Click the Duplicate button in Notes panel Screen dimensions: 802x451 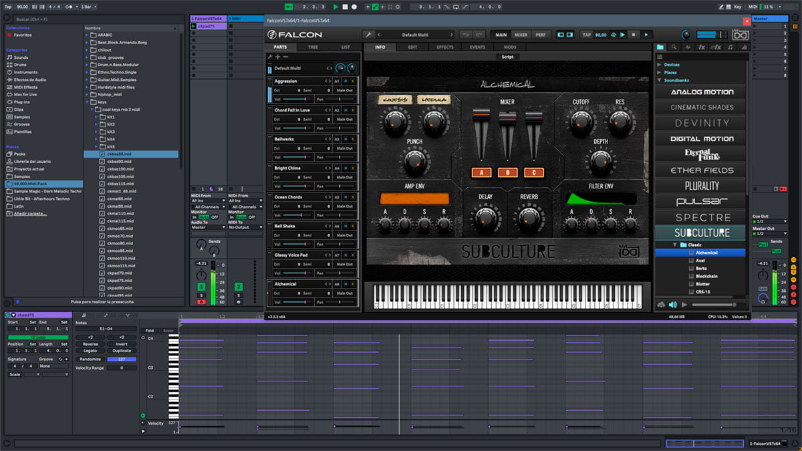122,351
